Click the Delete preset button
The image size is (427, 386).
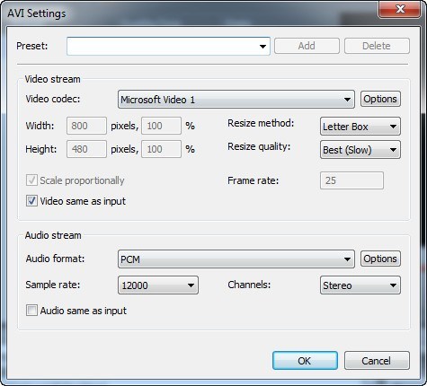[377, 46]
